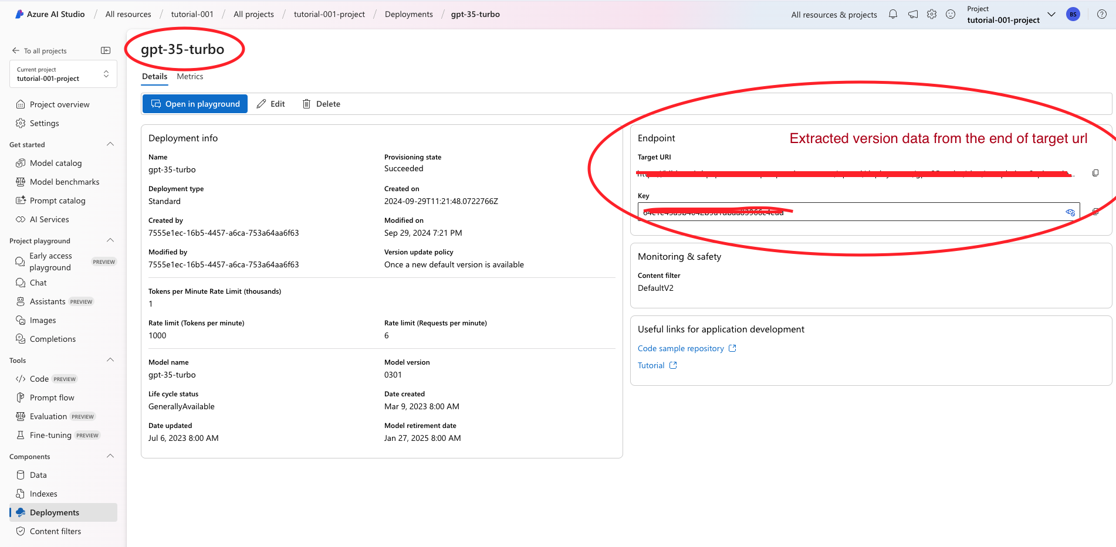
Task: Click the Model benchmarks scale icon
Action: pos(21,182)
